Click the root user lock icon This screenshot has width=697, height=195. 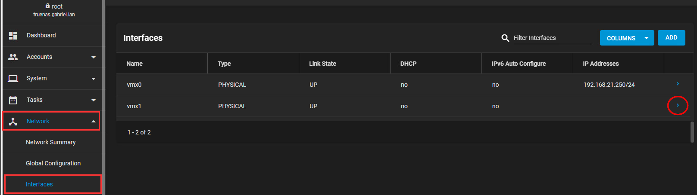click(47, 6)
